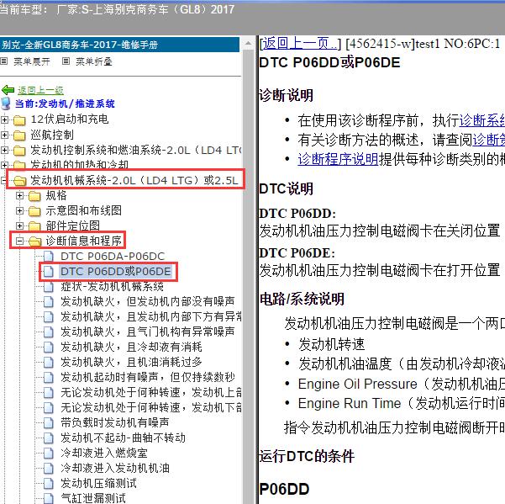
Task: Click the page icon for 发动机缺火，且机油消耗过多
Action: click(x=49, y=363)
